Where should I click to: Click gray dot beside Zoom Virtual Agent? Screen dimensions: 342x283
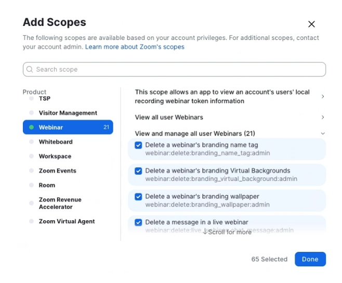click(x=31, y=221)
